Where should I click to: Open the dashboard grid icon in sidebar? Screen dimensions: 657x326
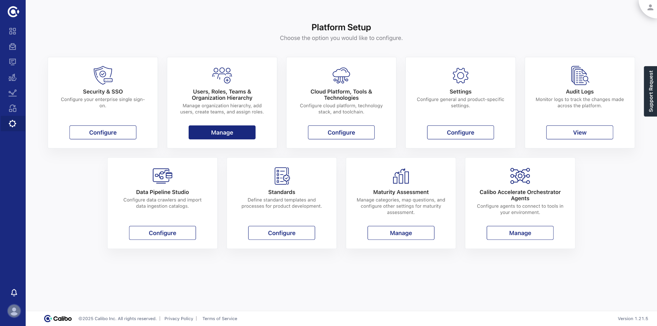click(13, 31)
